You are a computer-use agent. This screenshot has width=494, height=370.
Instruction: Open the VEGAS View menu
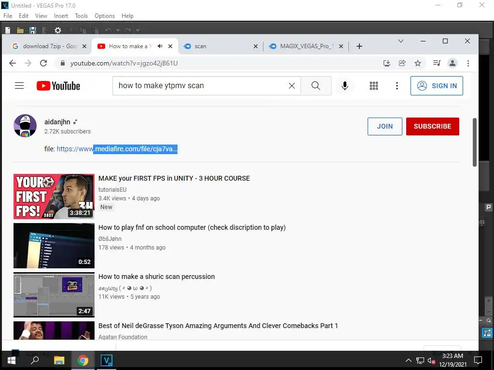pyautogui.click(x=41, y=16)
